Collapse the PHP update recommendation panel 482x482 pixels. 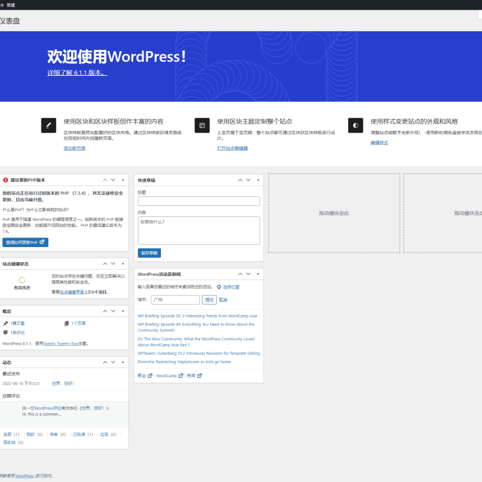coord(123,180)
